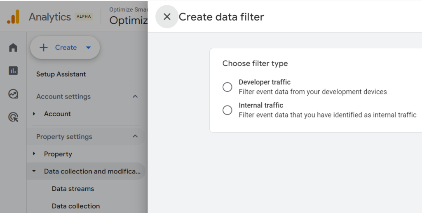This screenshot has height=213, width=422.
Task: Click the Google Analytics logo
Action: coord(13,16)
